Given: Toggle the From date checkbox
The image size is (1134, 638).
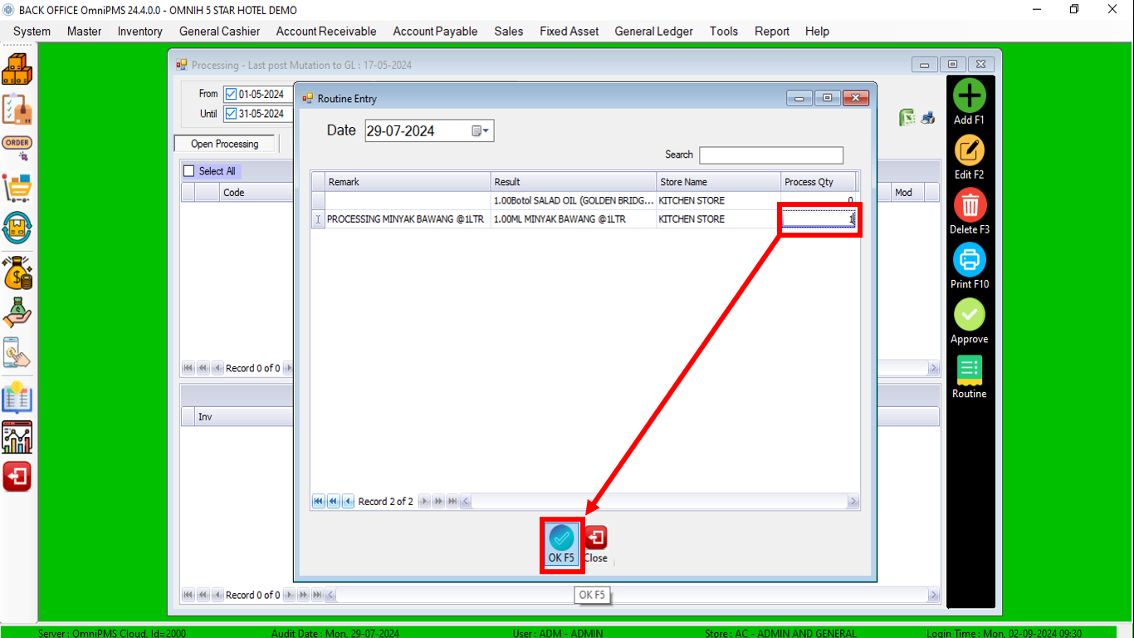Looking at the screenshot, I should pos(231,94).
